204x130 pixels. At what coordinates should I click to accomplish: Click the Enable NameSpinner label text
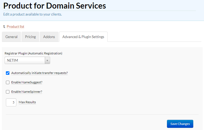click(27, 92)
